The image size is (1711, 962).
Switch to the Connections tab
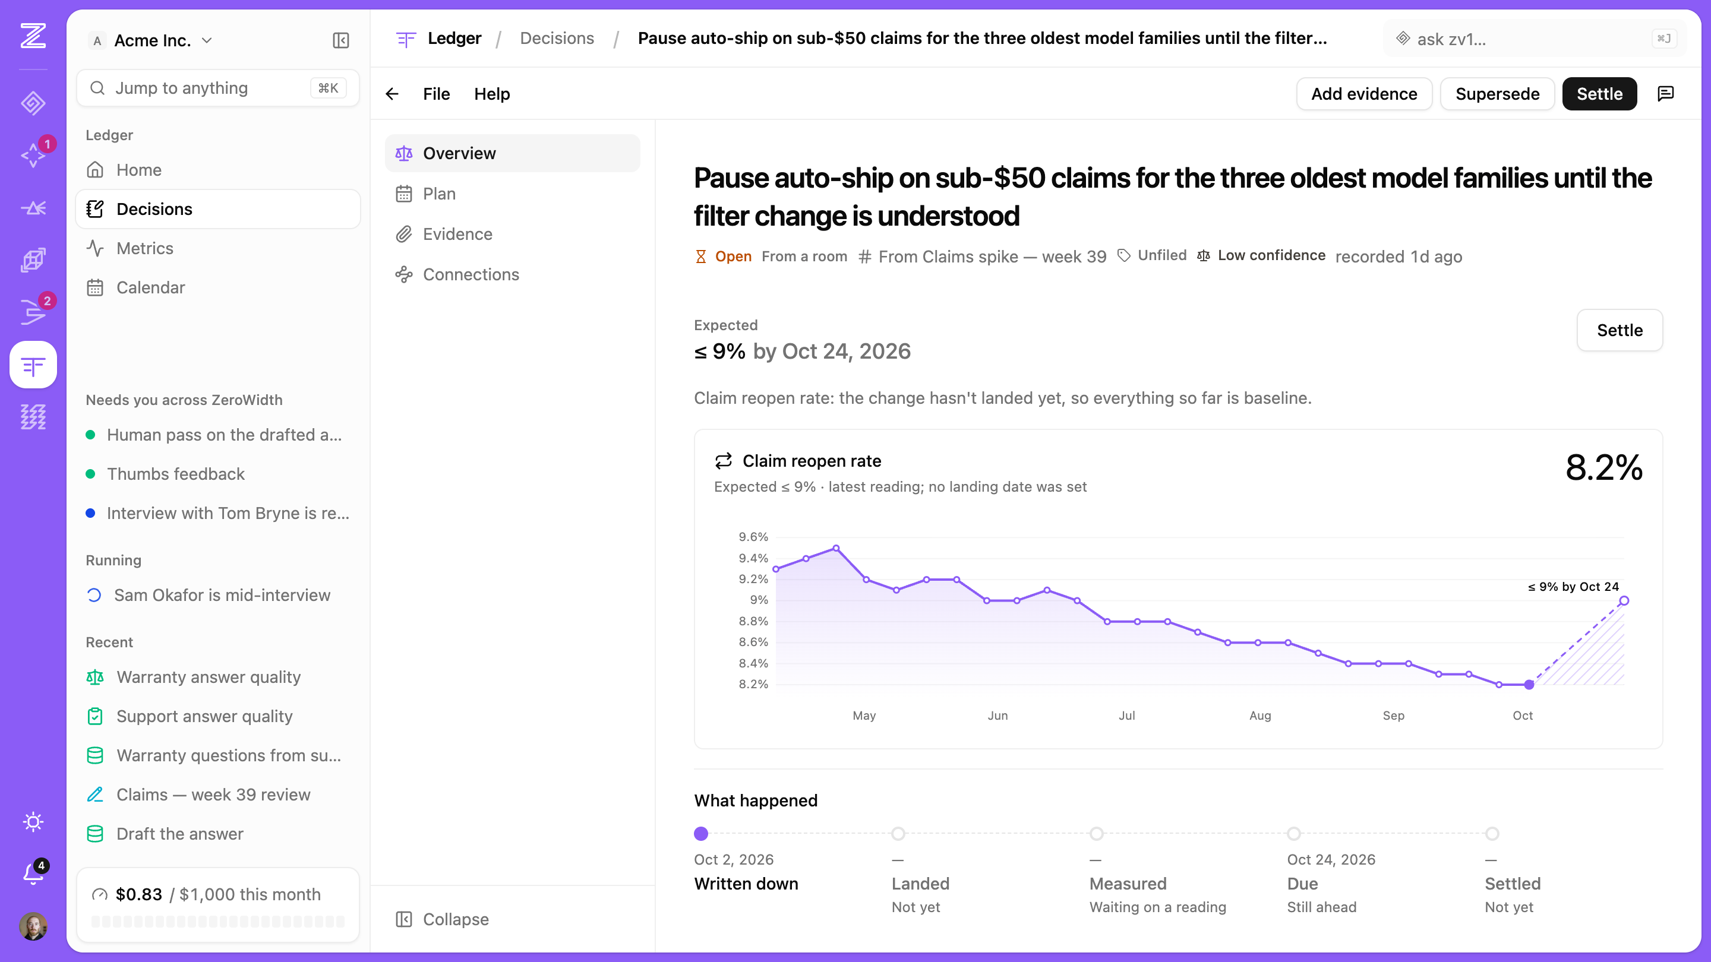coord(512,275)
